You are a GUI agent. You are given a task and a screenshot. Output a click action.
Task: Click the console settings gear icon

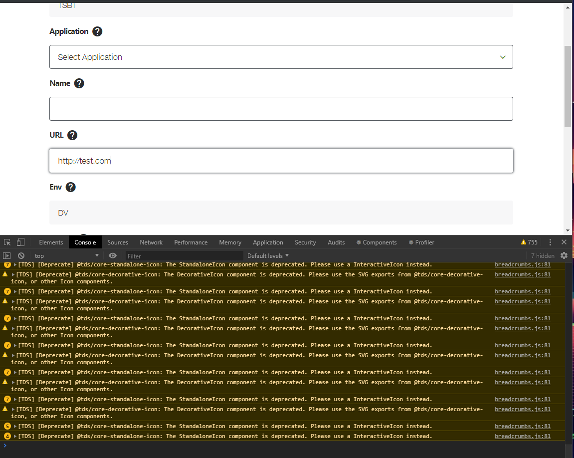click(565, 255)
